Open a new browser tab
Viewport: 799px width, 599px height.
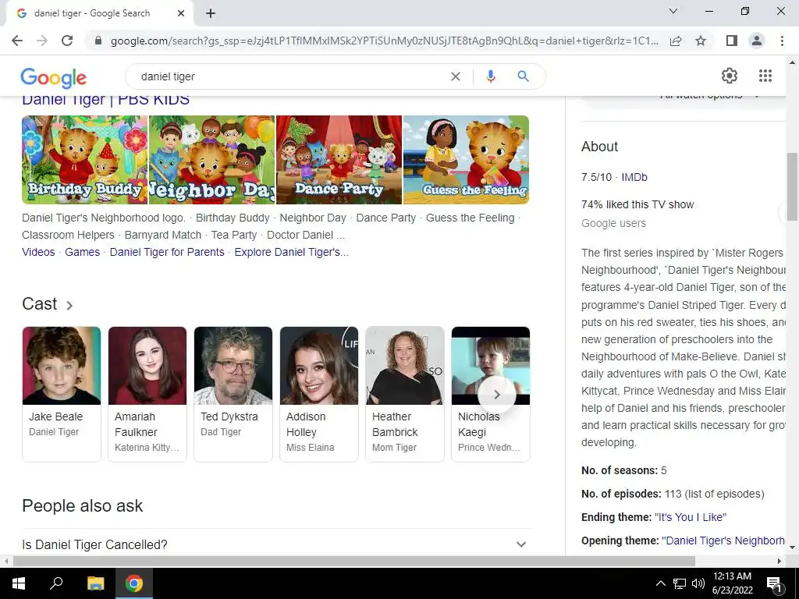[211, 13]
